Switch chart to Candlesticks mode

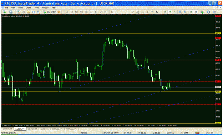click(170, 12)
